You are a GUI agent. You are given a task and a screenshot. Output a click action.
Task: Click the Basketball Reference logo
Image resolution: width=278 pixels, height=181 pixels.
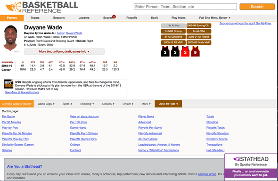pyautogui.click(x=42, y=7)
